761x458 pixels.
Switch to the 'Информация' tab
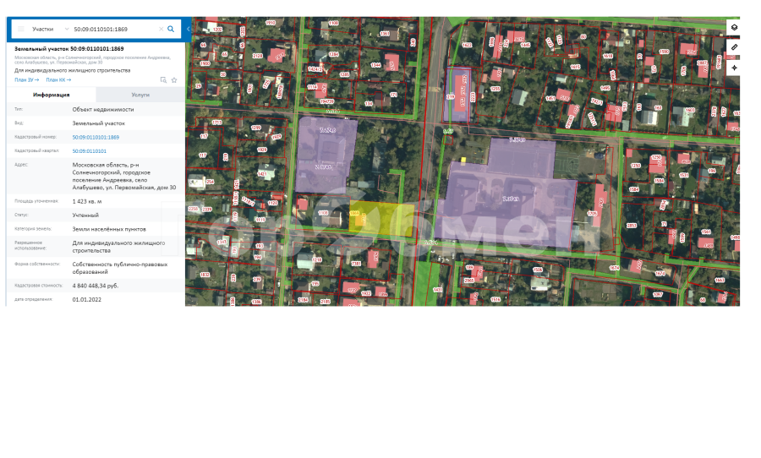click(x=51, y=95)
